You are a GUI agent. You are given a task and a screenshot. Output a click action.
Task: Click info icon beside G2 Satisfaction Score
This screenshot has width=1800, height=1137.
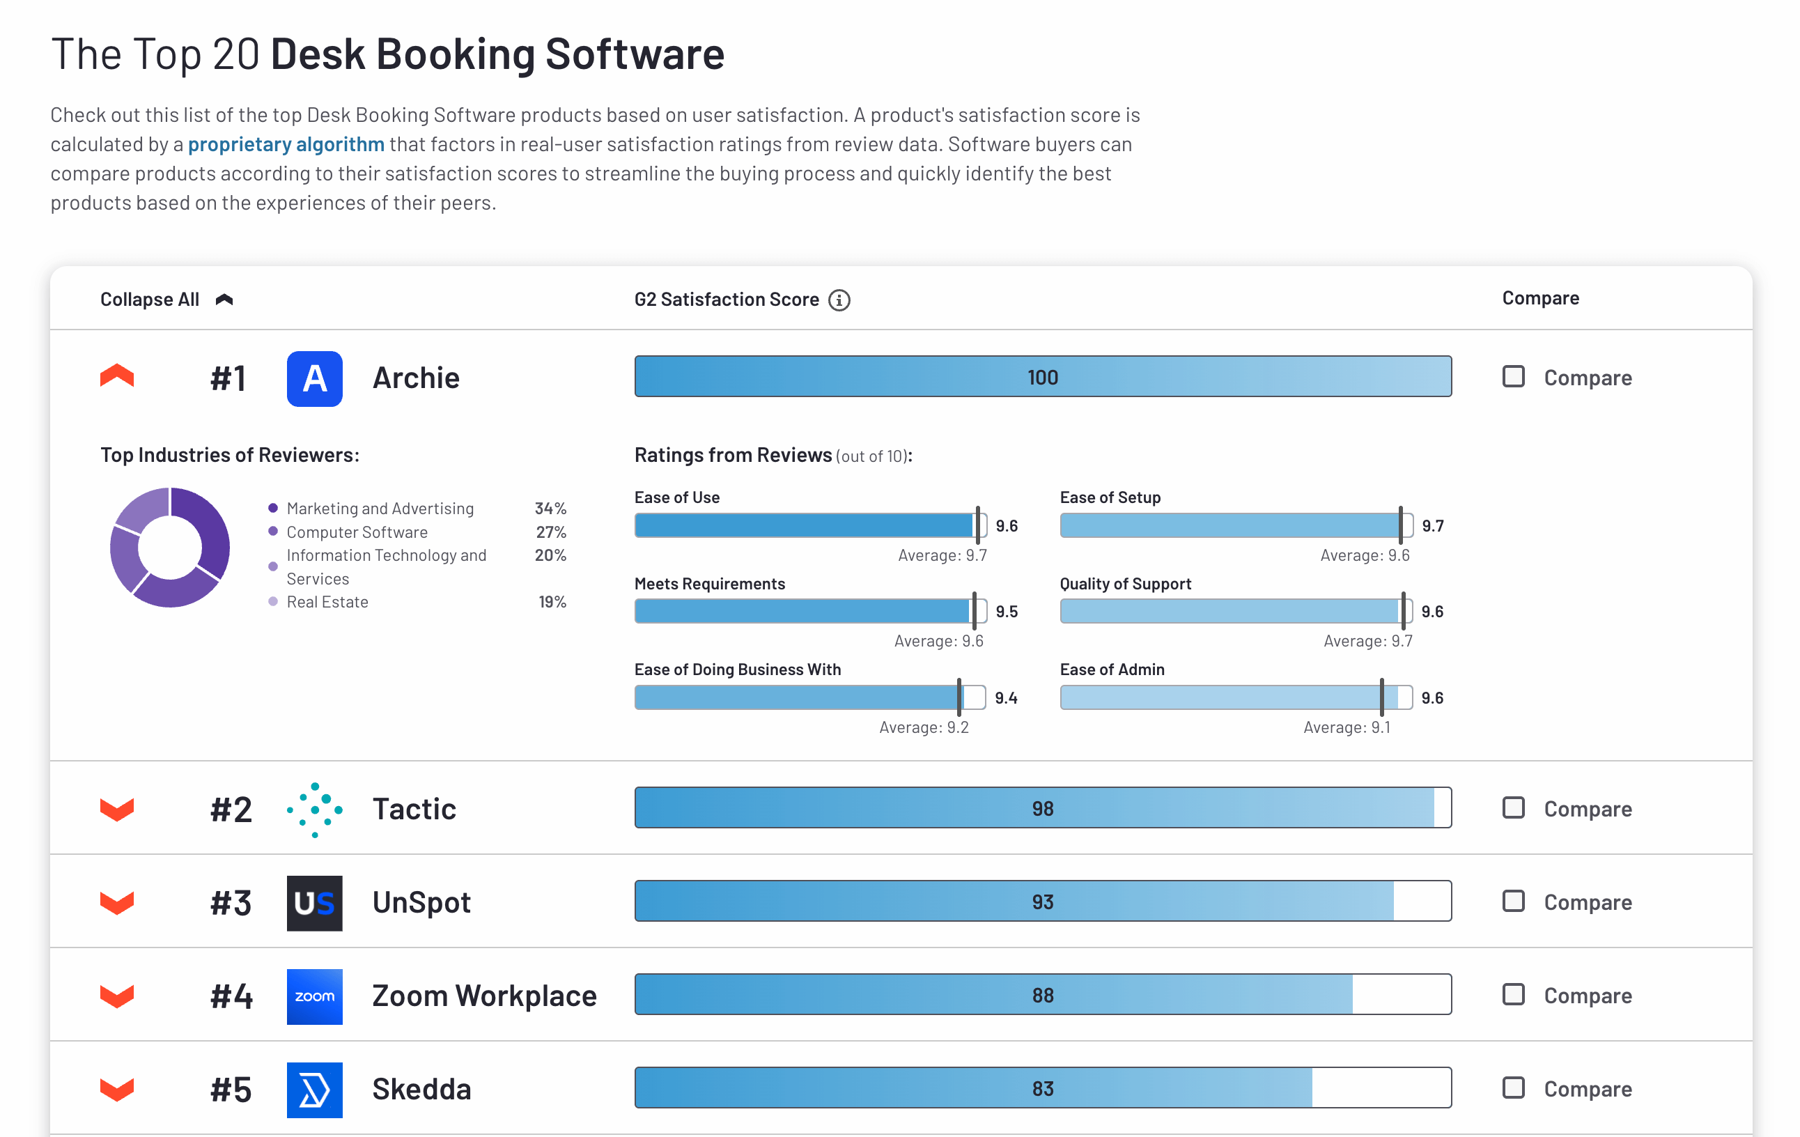click(x=839, y=300)
